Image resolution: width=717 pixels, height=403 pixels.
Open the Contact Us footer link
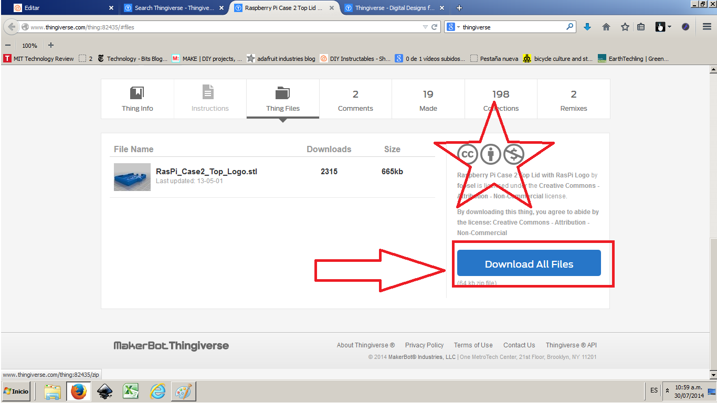pyautogui.click(x=519, y=345)
